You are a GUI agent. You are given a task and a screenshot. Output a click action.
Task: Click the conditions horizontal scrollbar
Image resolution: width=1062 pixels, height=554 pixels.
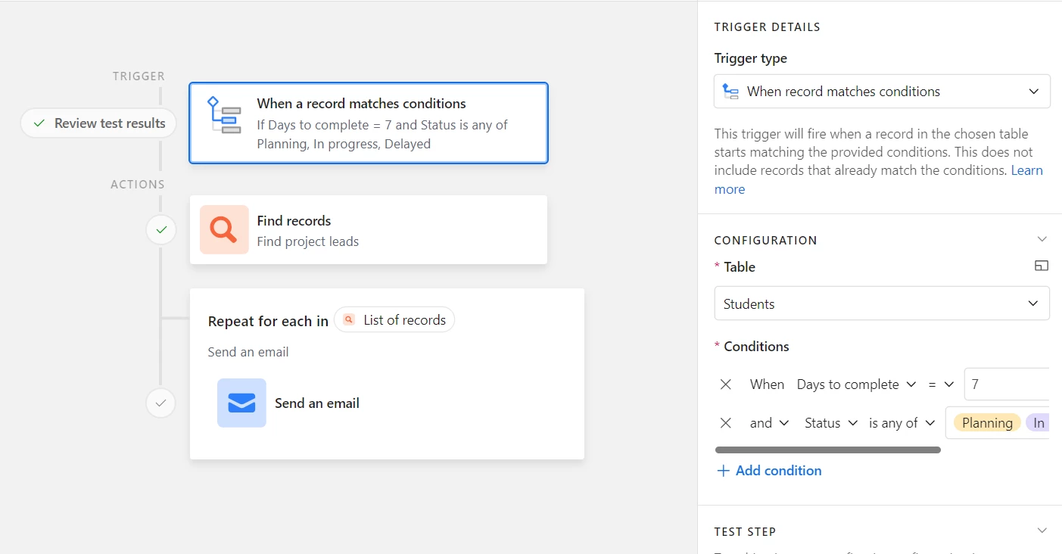pos(827,450)
